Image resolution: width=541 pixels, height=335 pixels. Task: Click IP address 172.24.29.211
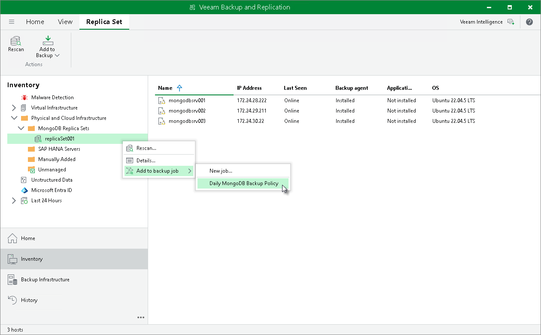[x=252, y=111]
